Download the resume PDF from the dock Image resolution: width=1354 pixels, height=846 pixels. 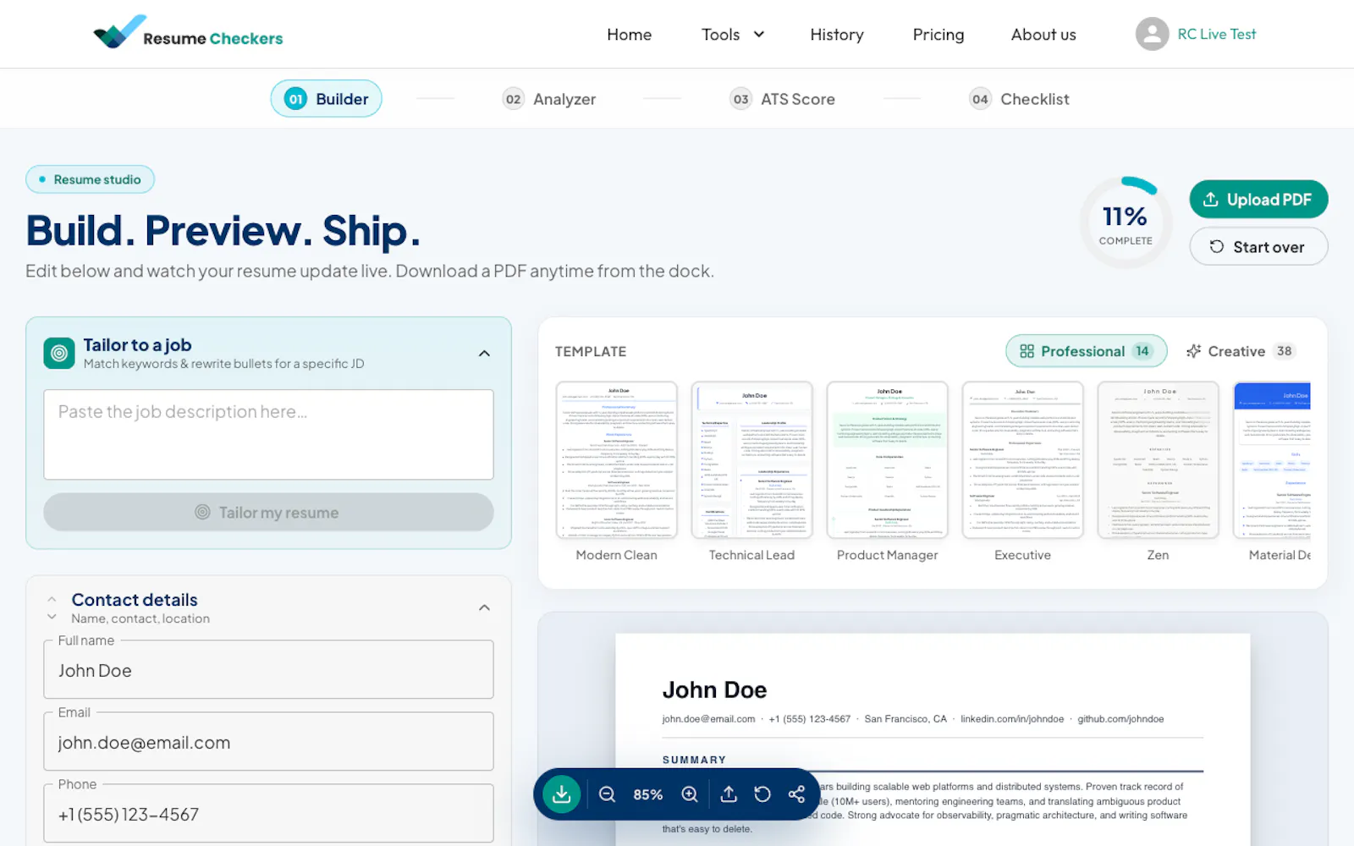(x=561, y=794)
